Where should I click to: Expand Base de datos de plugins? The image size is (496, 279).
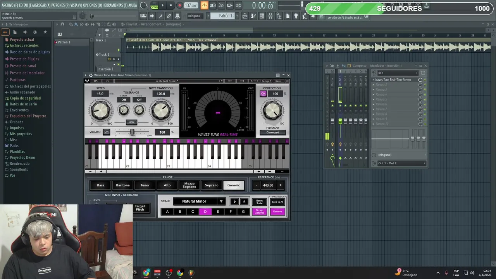[x=29, y=52]
